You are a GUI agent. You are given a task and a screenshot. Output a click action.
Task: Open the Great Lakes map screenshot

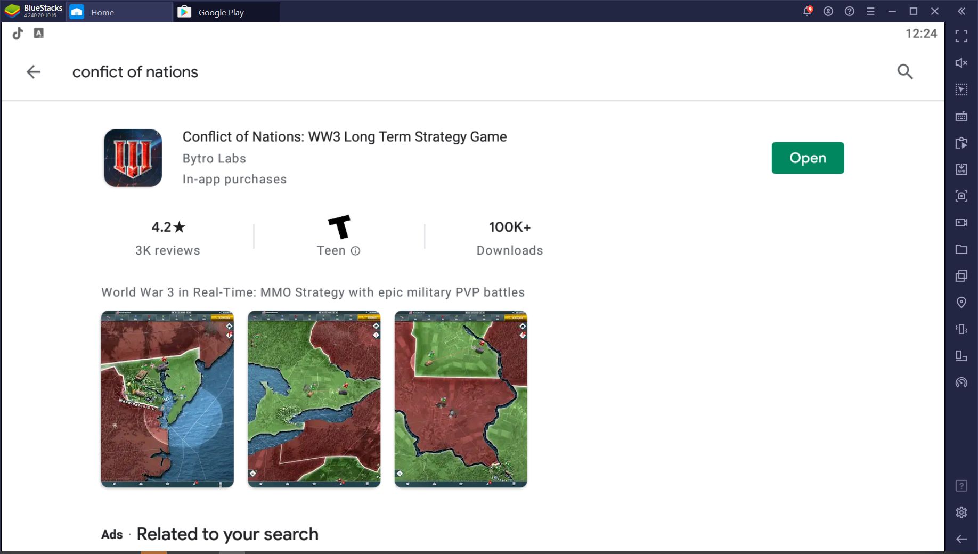click(x=314, y=399)
